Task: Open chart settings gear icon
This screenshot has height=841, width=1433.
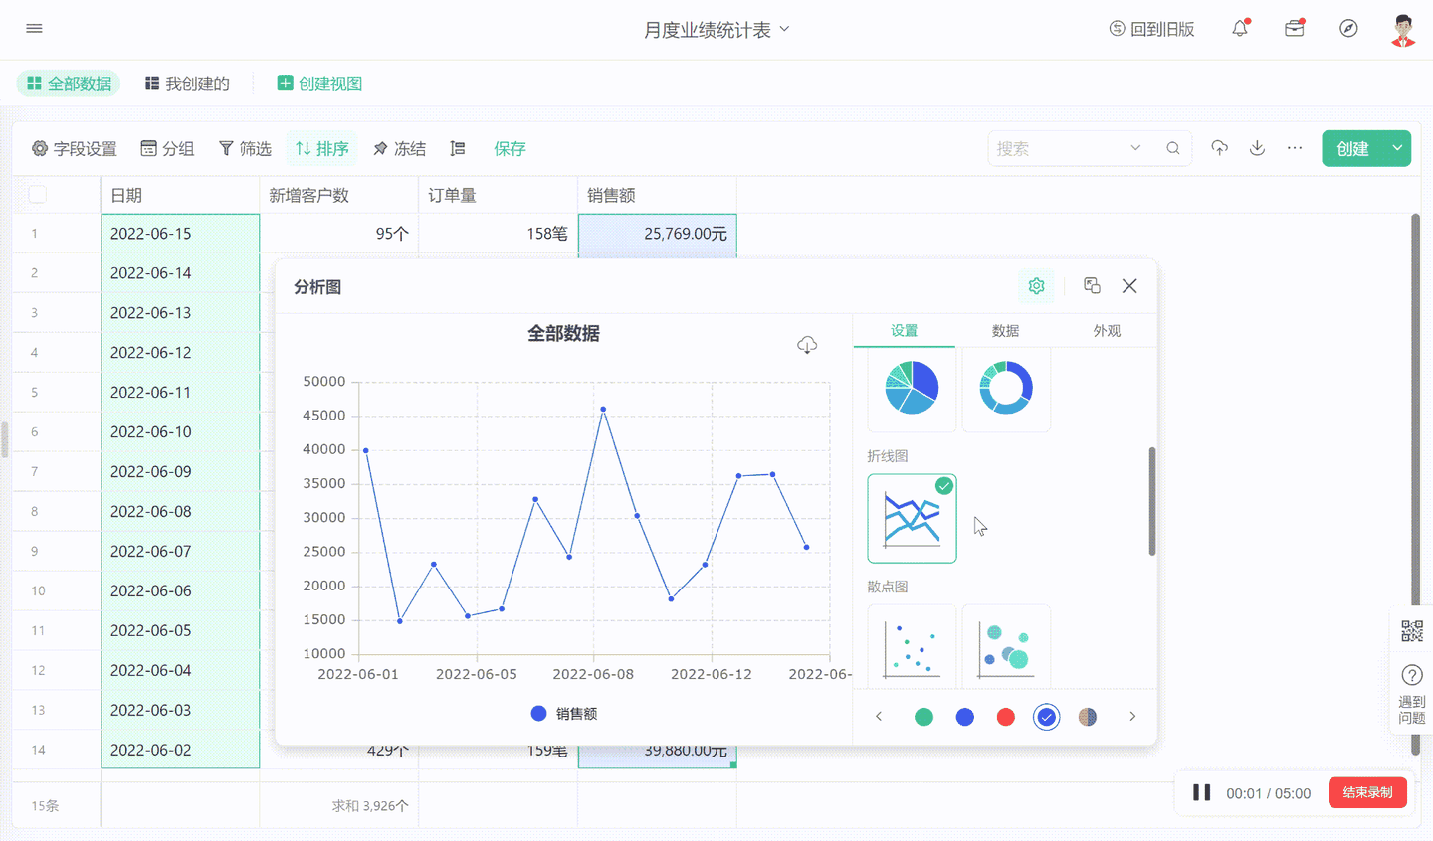Action: click(x=1036, y=286)
